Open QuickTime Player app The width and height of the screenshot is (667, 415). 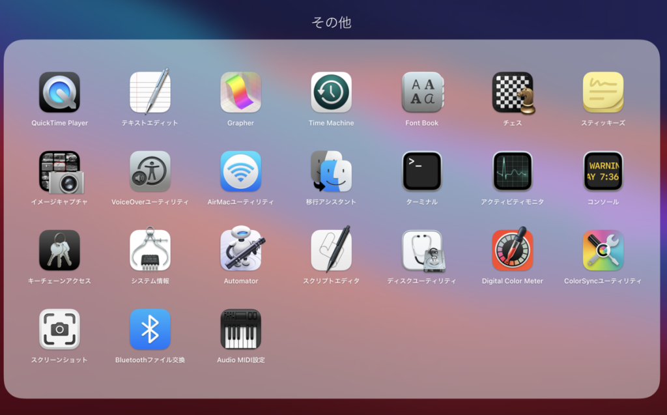point(59,93)
